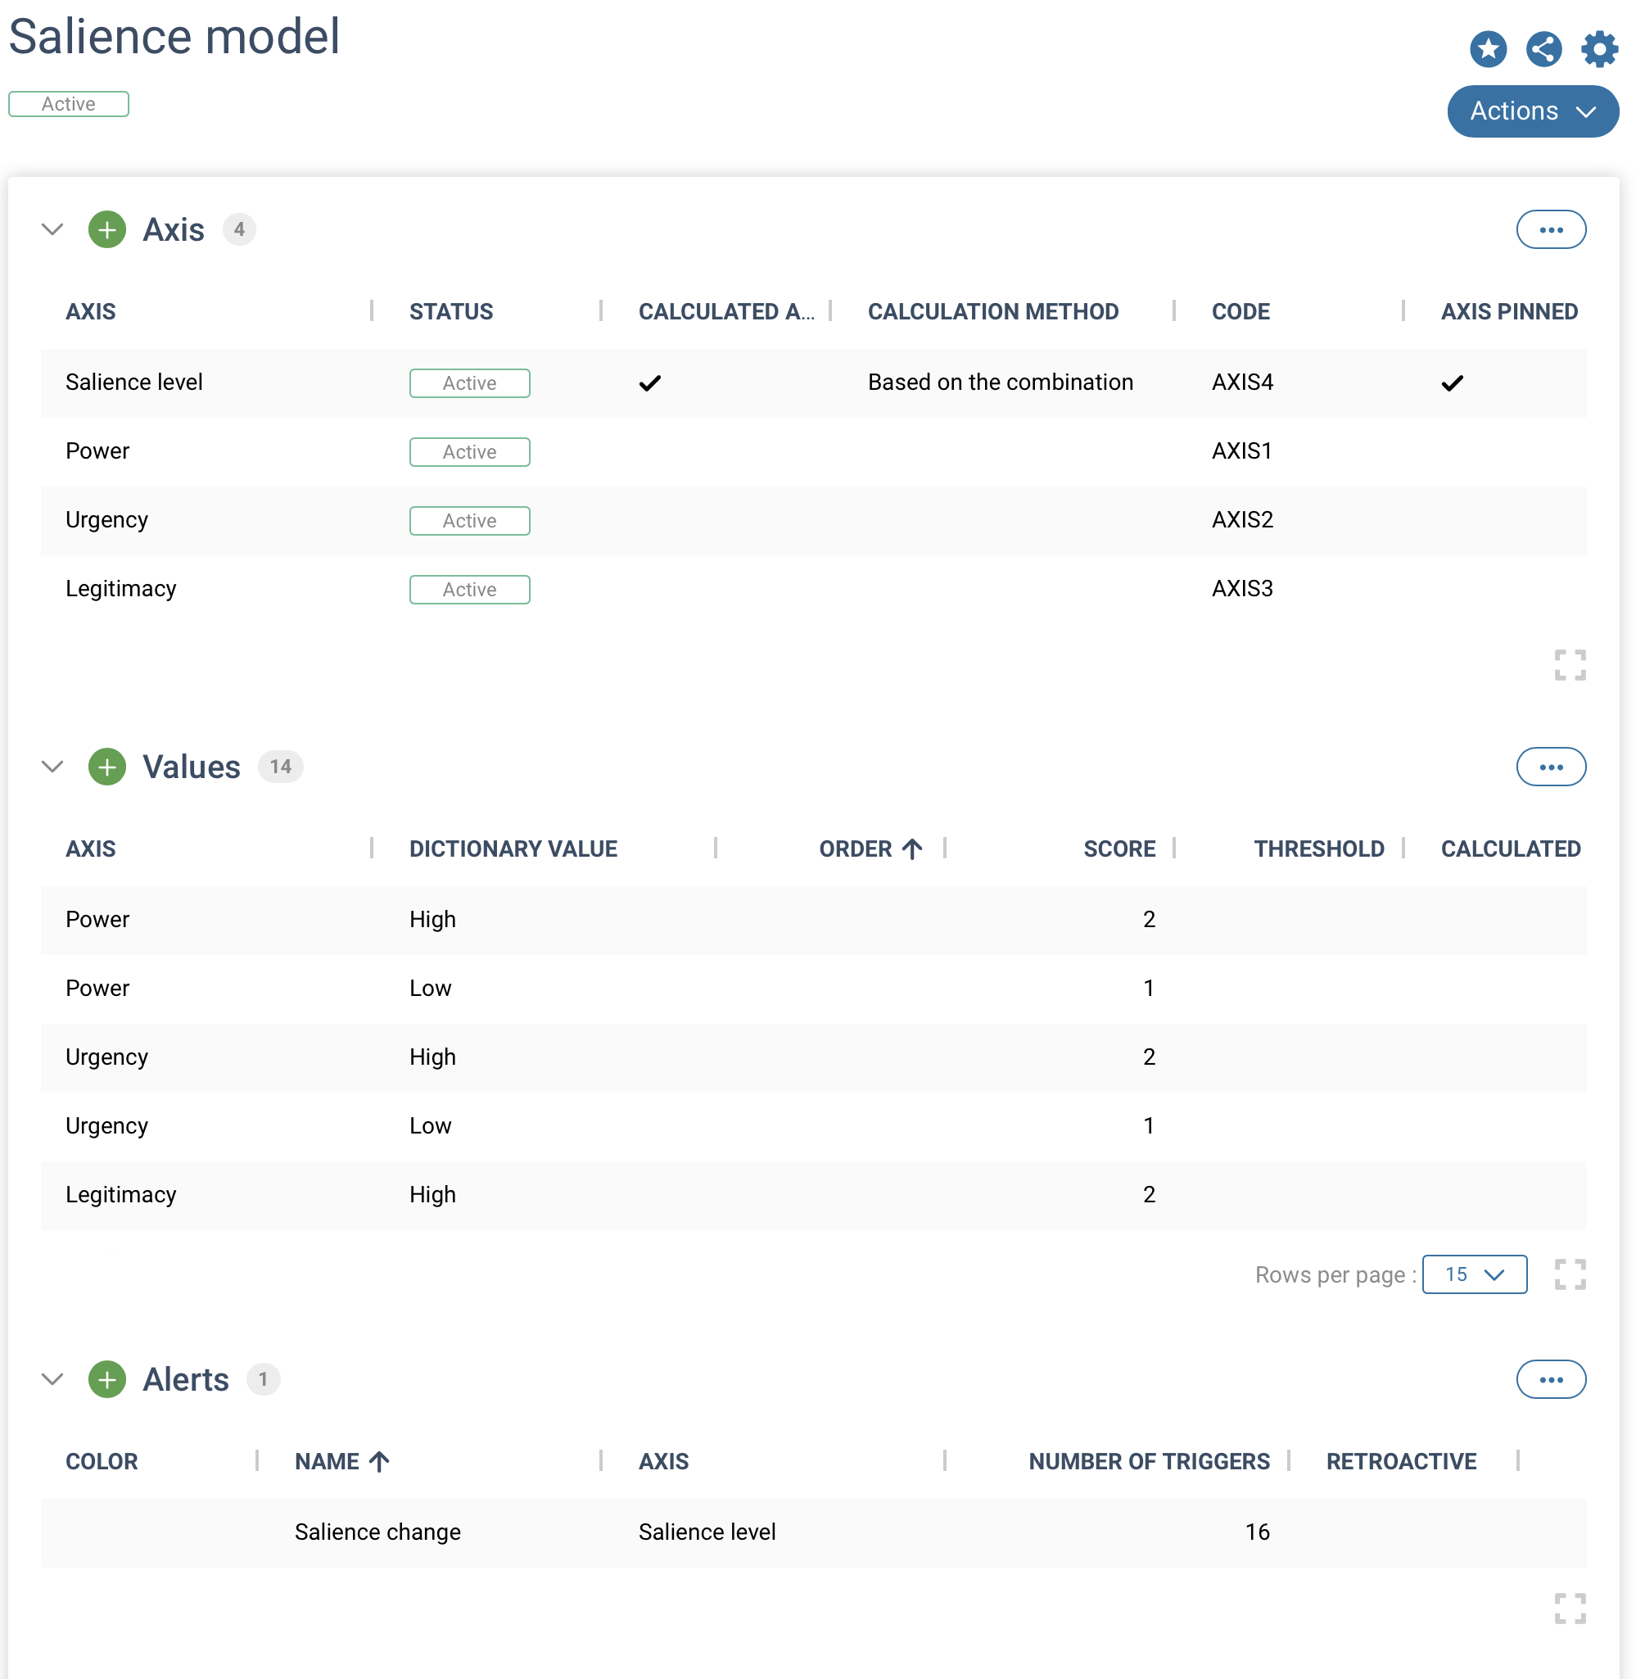Expand Alerts table to fullscreen
The height and width of the screenshot is (1679, 1636).
(x=1570, y=1608)
